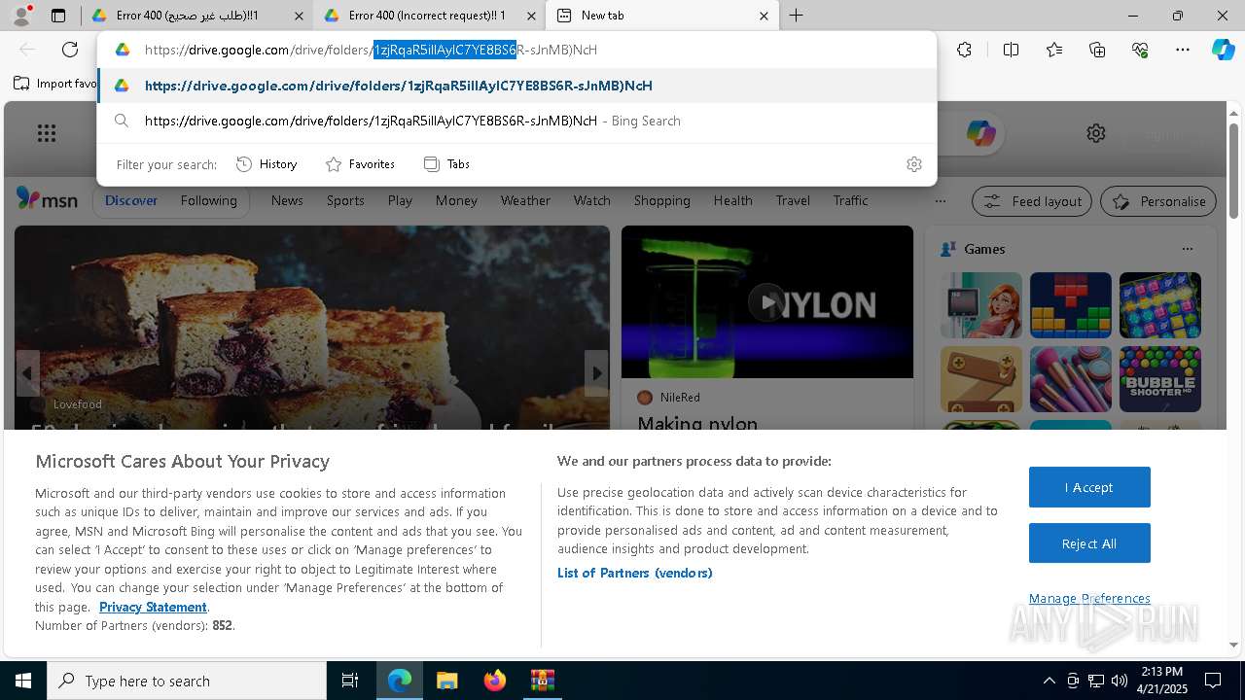This screenshot has width=1245, height=700.
Task: Select the Bing Search suggestion
Action: [x=516, y=121]
